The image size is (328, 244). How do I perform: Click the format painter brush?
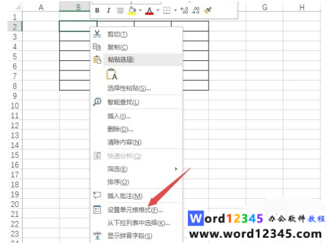(208, 10)
